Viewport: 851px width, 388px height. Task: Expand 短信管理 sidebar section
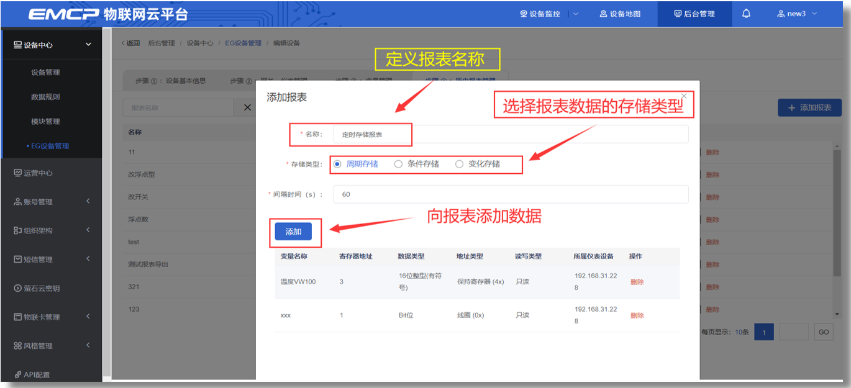(88, 259)
